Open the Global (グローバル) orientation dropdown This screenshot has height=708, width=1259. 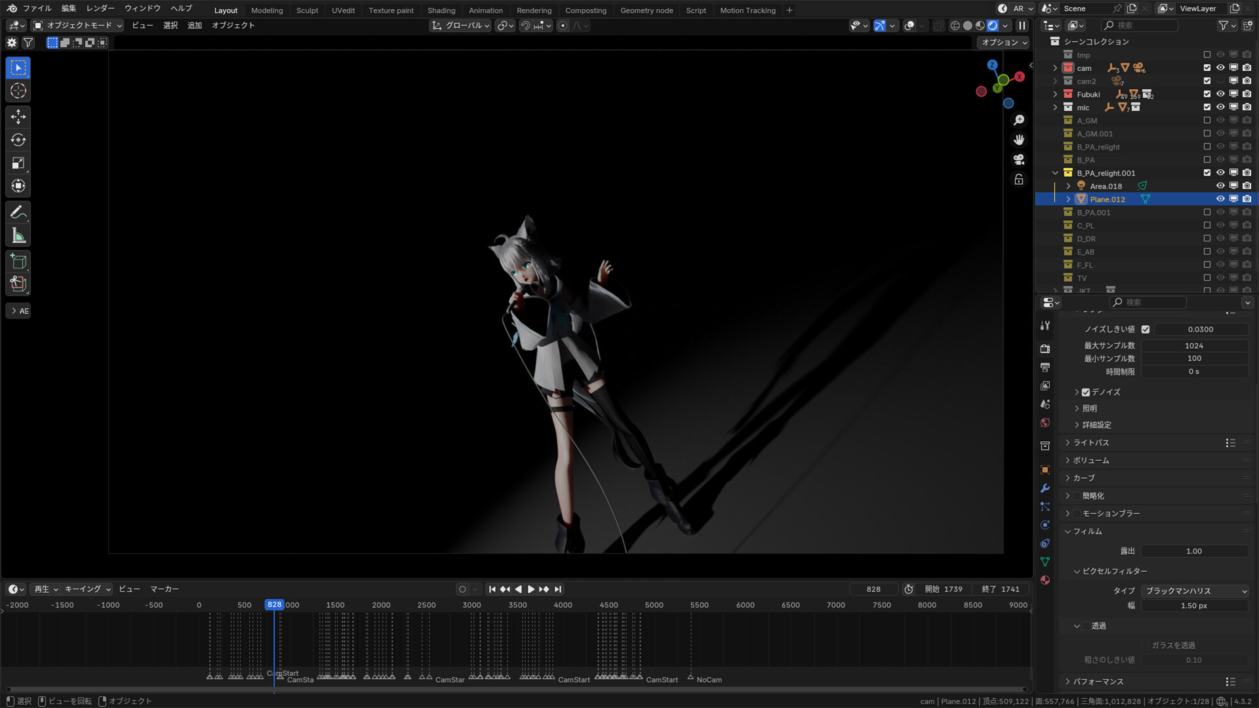click(x=460, y=26)
